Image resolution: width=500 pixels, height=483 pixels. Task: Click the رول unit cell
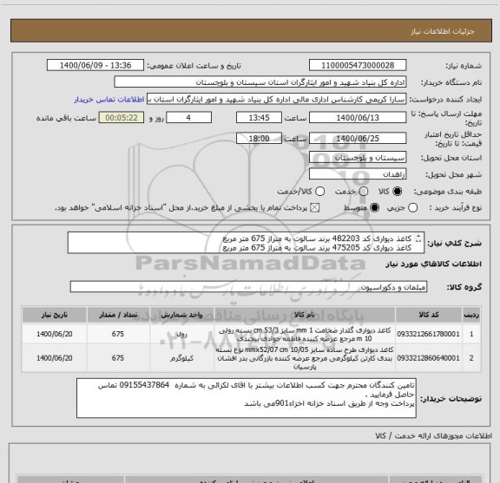pyautogui.click(x=181, y=334)
